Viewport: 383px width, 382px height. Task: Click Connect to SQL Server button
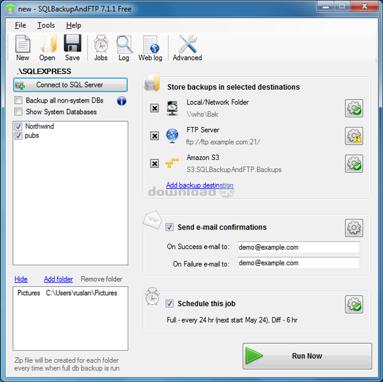click(70, 85)
